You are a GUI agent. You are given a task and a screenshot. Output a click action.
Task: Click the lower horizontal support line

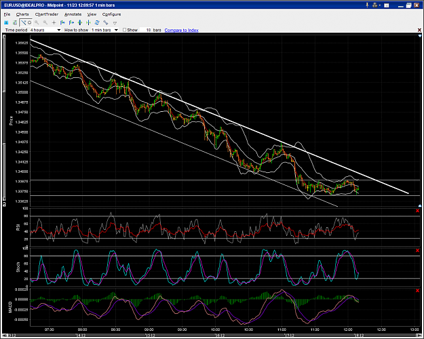coord(225,195)
